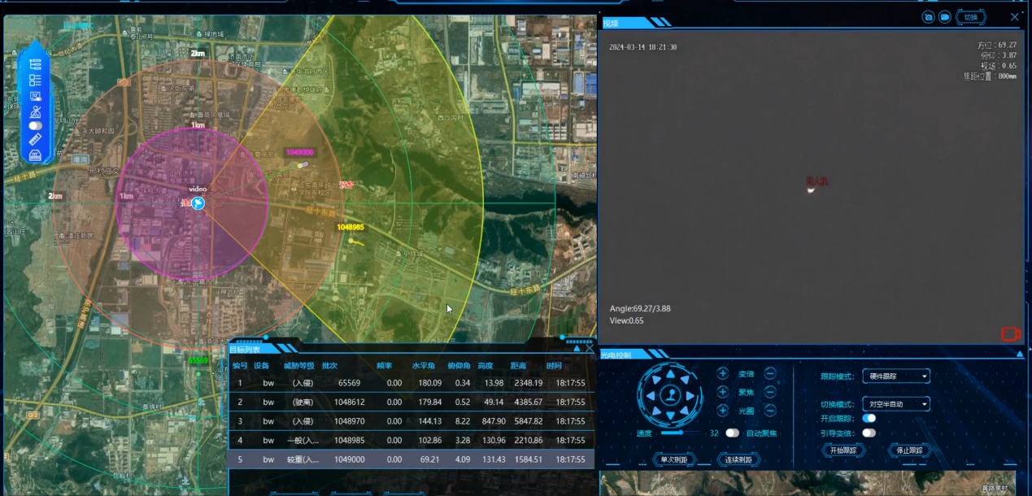Click the red recording icon on video feed
The width and height of the screenshot is (1032, 496).
click(1010, 333)
